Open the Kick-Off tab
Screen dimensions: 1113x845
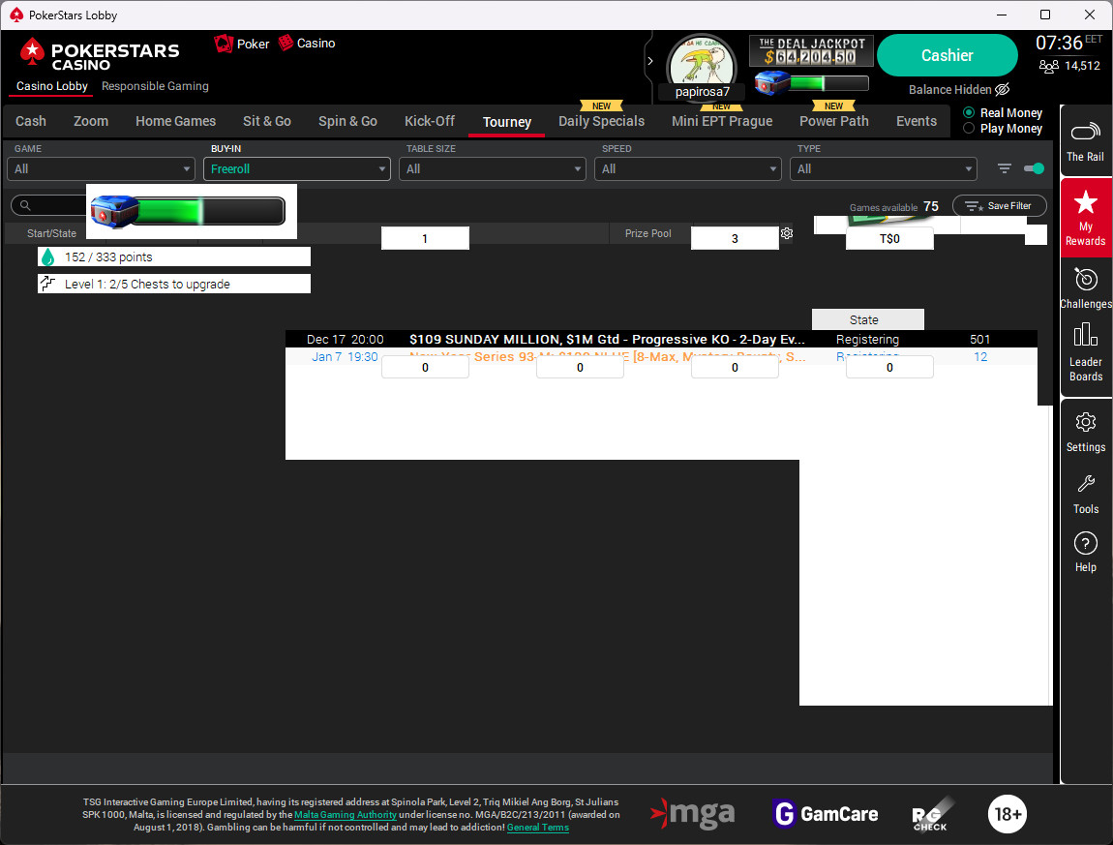pos(430,121)
